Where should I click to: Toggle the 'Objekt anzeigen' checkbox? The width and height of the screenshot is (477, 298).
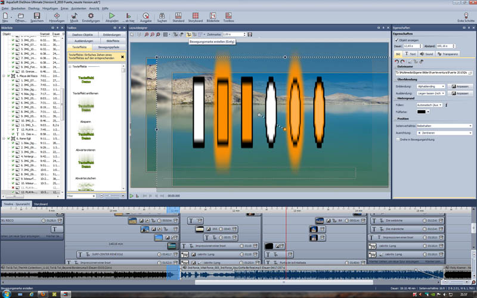[395, 40]
